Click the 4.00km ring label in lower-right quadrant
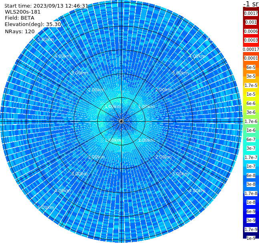Viewport: 259px width, 243px height. tap(197, 191)
